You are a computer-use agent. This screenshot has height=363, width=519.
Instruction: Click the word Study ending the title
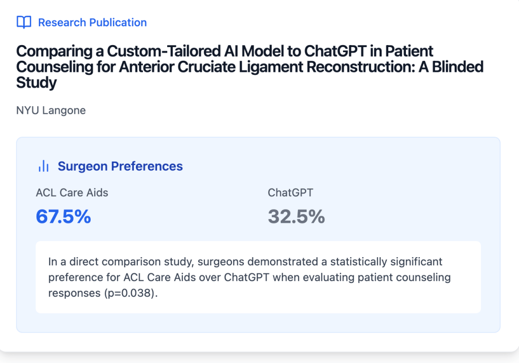click(36, 83)
